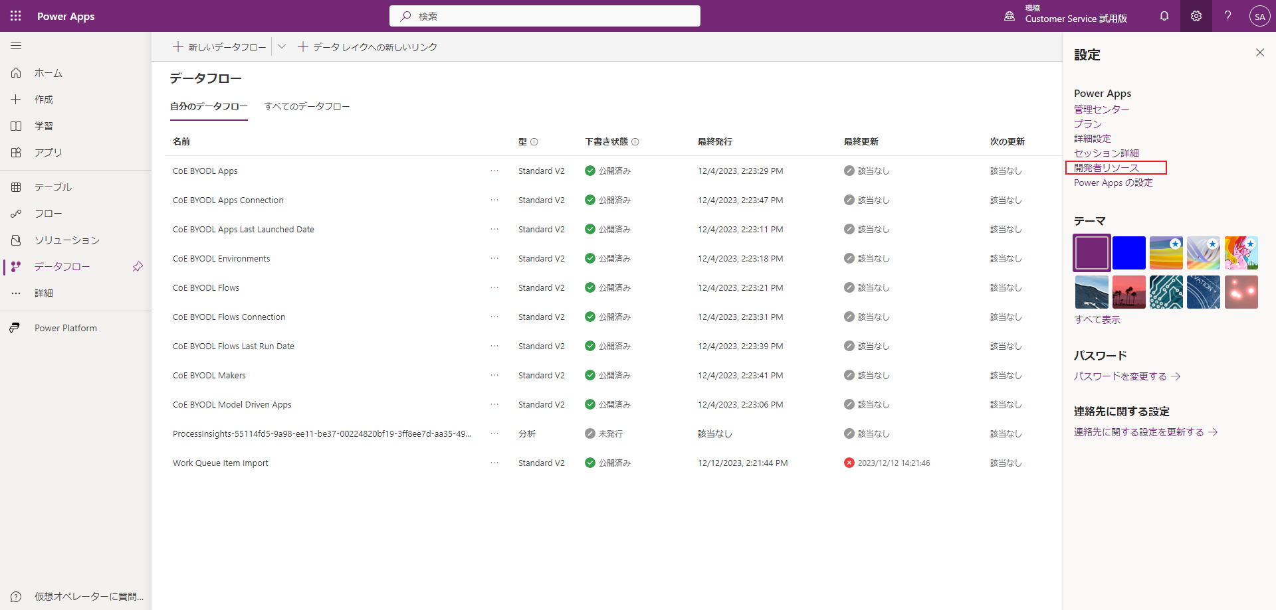This screenshot has width=1276, height=610.
Task: Open the SA account avatar
Action: pos(1260,16)
